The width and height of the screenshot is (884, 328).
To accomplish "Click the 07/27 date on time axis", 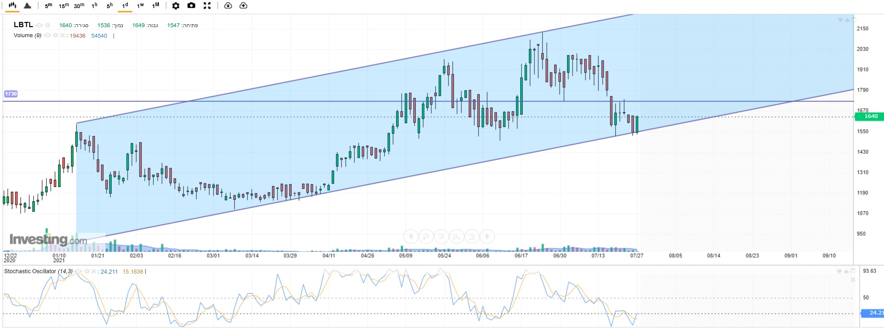I will [x=637, y=256].
